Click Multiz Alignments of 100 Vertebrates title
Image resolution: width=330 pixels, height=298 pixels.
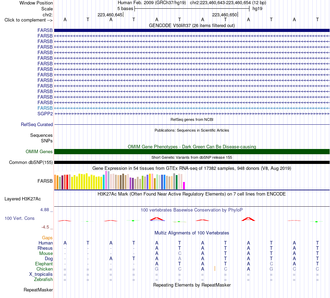pos(192,233)
